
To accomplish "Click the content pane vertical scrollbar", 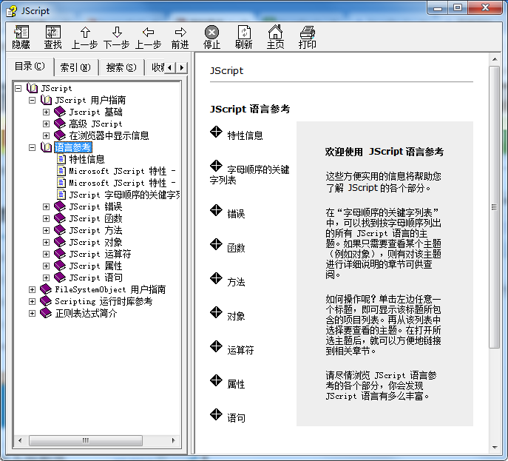I will click(x=495, y=222).
